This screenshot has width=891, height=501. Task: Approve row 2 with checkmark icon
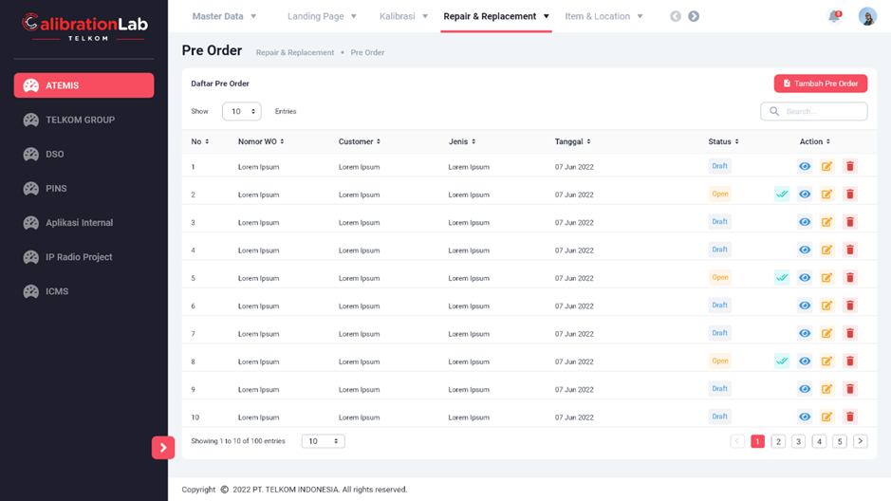(782, 195)
